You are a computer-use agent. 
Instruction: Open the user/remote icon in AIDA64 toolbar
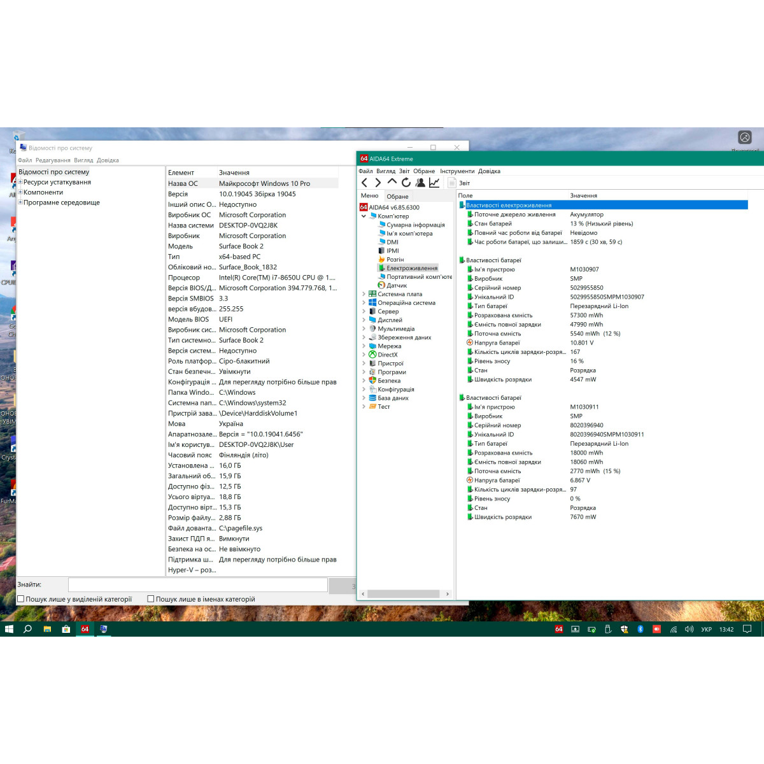(x=420, y=183)
